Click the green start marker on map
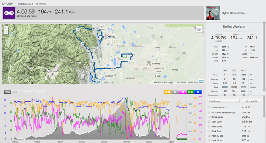The height and width of the screenshot is (143, 266). point(124,56)
